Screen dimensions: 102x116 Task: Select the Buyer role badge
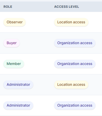click(x=11, y=43)
